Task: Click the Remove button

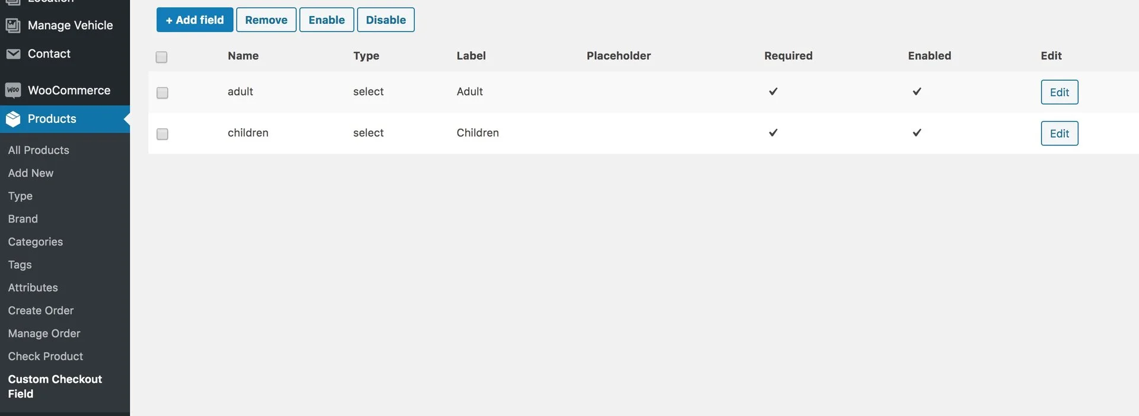Action: tap(266, 20)
